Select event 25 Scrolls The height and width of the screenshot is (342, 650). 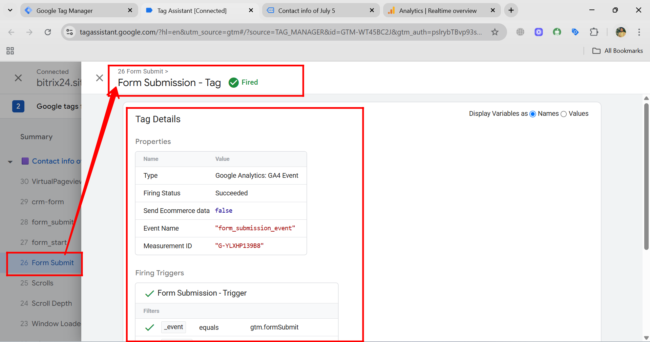(37, 283)
